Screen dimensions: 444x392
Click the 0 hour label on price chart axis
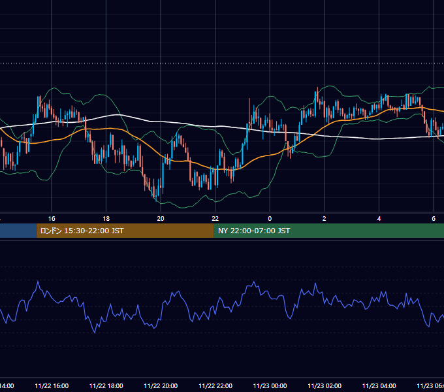point(270,219)
